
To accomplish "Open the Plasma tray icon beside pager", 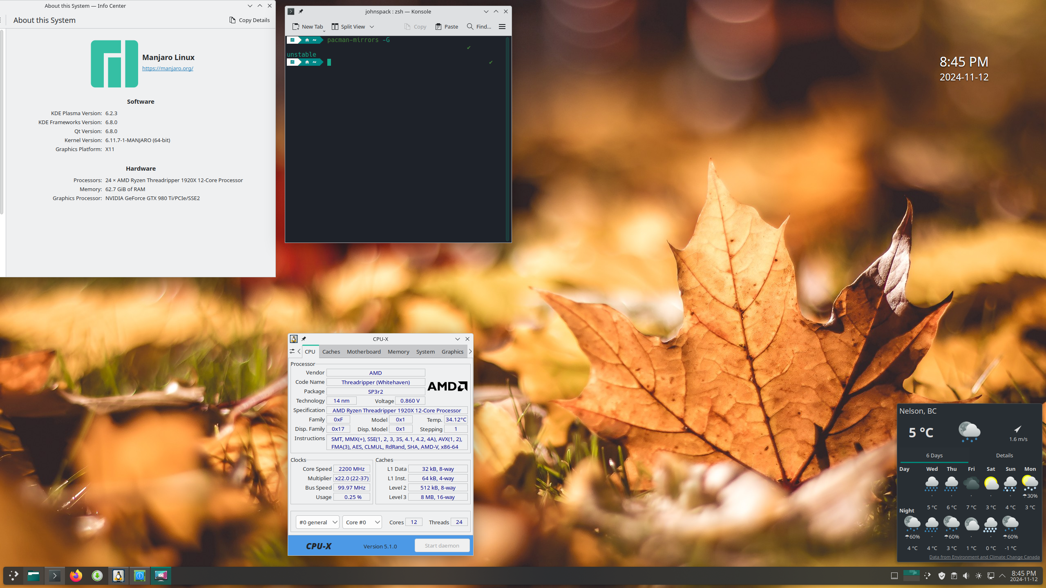I will tap(928, 576).
